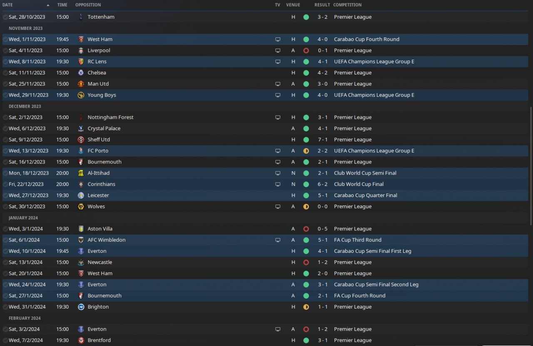
Task: Click the TV icon on RC Lens fixture
Action: [278, 62]
